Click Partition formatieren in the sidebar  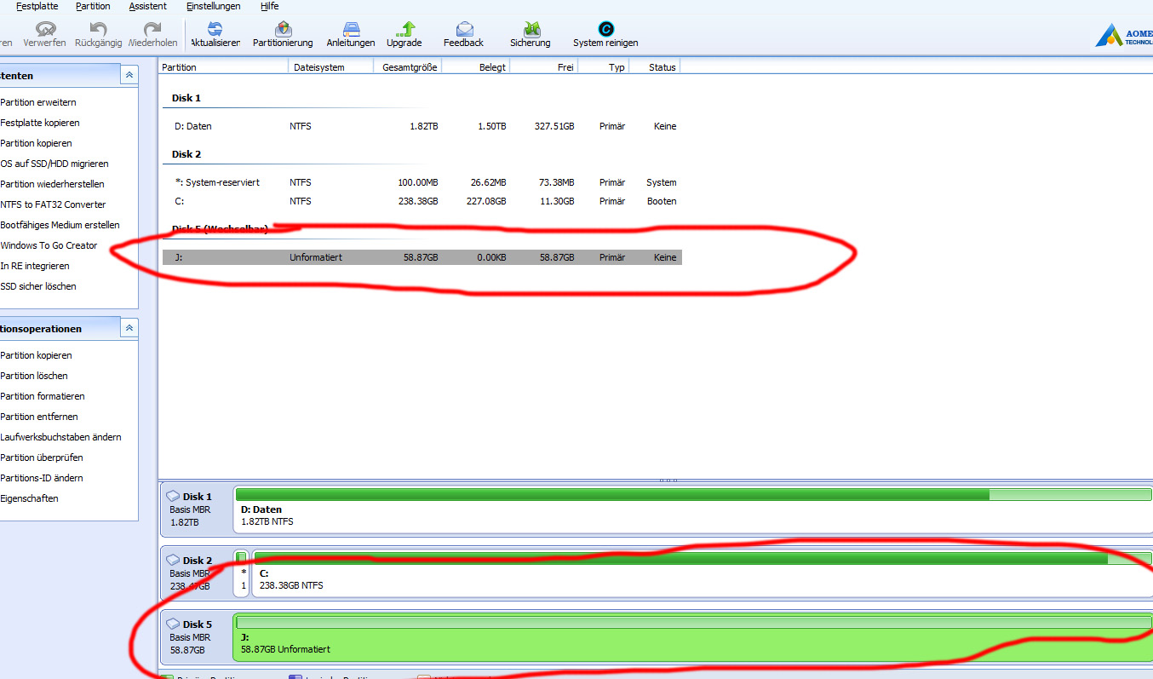(x=43, y=396)
